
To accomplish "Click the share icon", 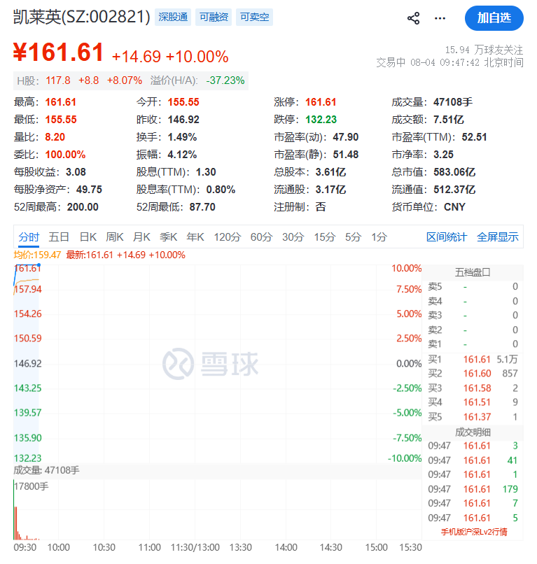I will pyautogui.click(x=413, y=18).
